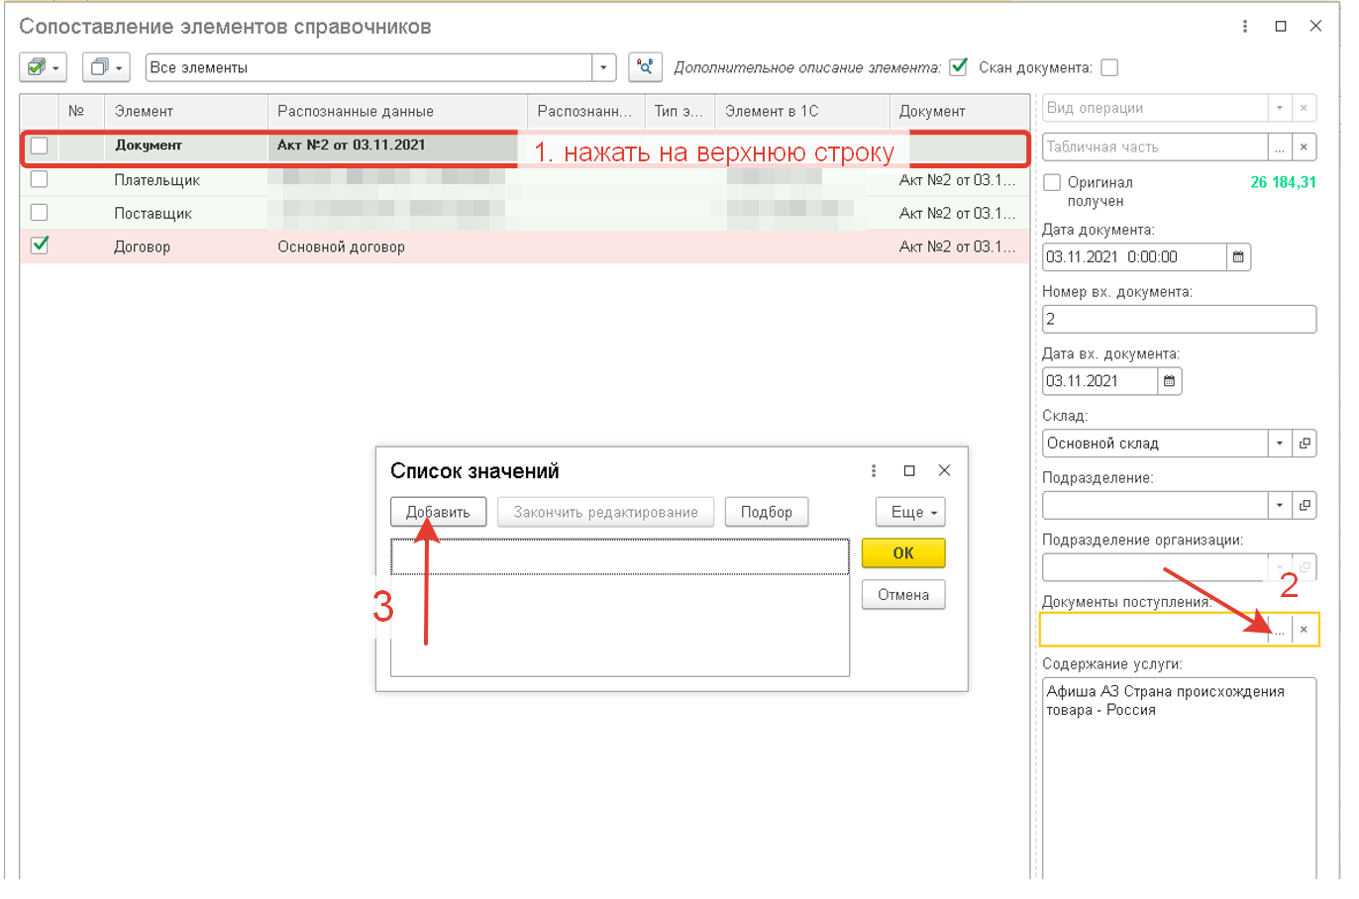Check the Оригинал получен checkbox
Viewport: 1359px width, 899px height.
click(1052, 183)
